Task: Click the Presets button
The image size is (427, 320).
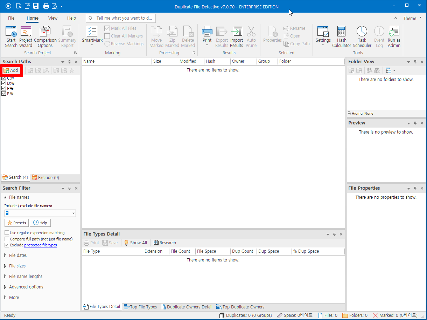Action: click(16, 223)
